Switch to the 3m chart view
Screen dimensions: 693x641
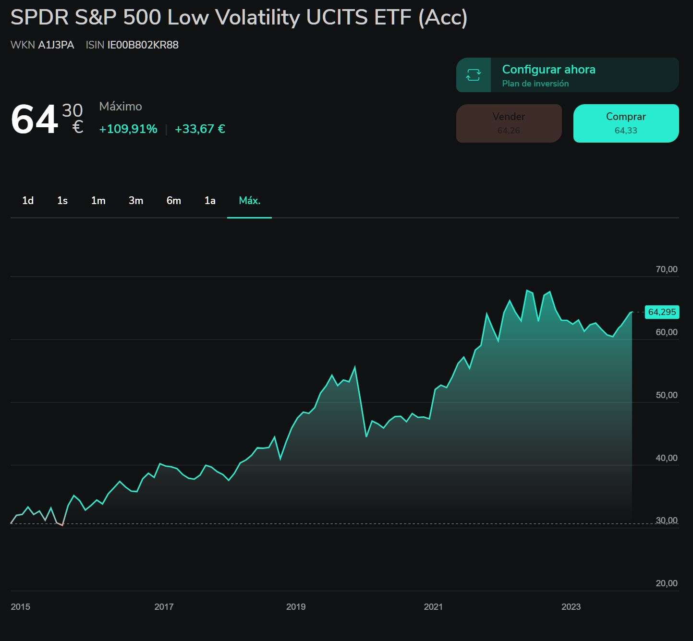pos(135,201)
